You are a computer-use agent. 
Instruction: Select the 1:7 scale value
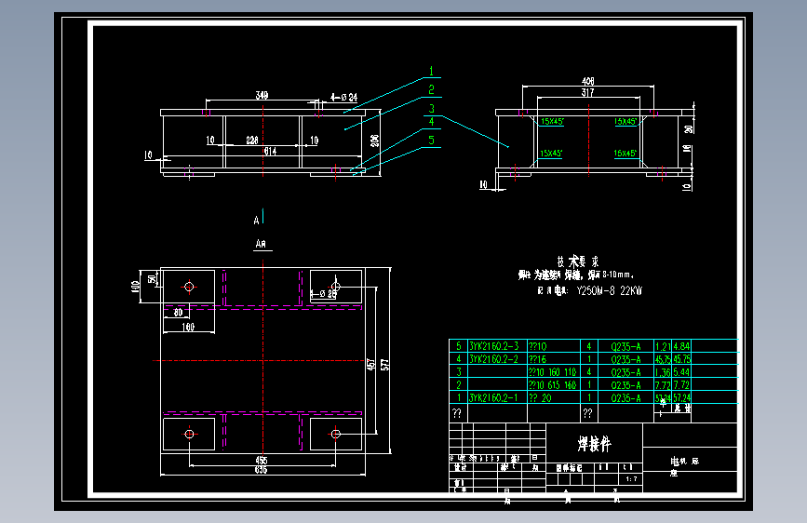point(631,478)
